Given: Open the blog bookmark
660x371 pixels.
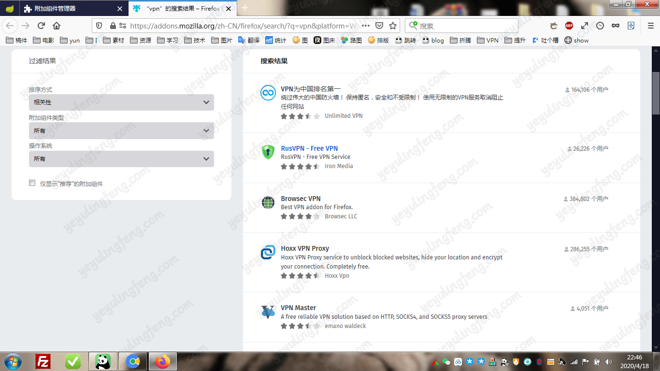Looking at the screenshot, I should click(x=433, y=40).
